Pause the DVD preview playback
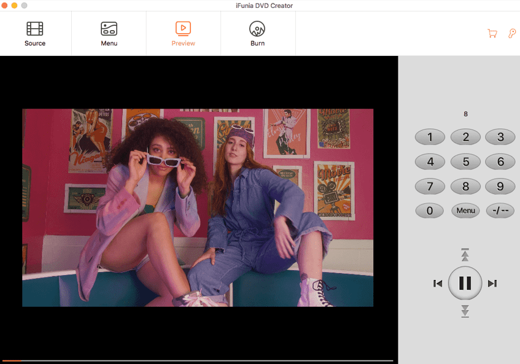Viewport: 520px width, 364px height. (x=465, y=283)
